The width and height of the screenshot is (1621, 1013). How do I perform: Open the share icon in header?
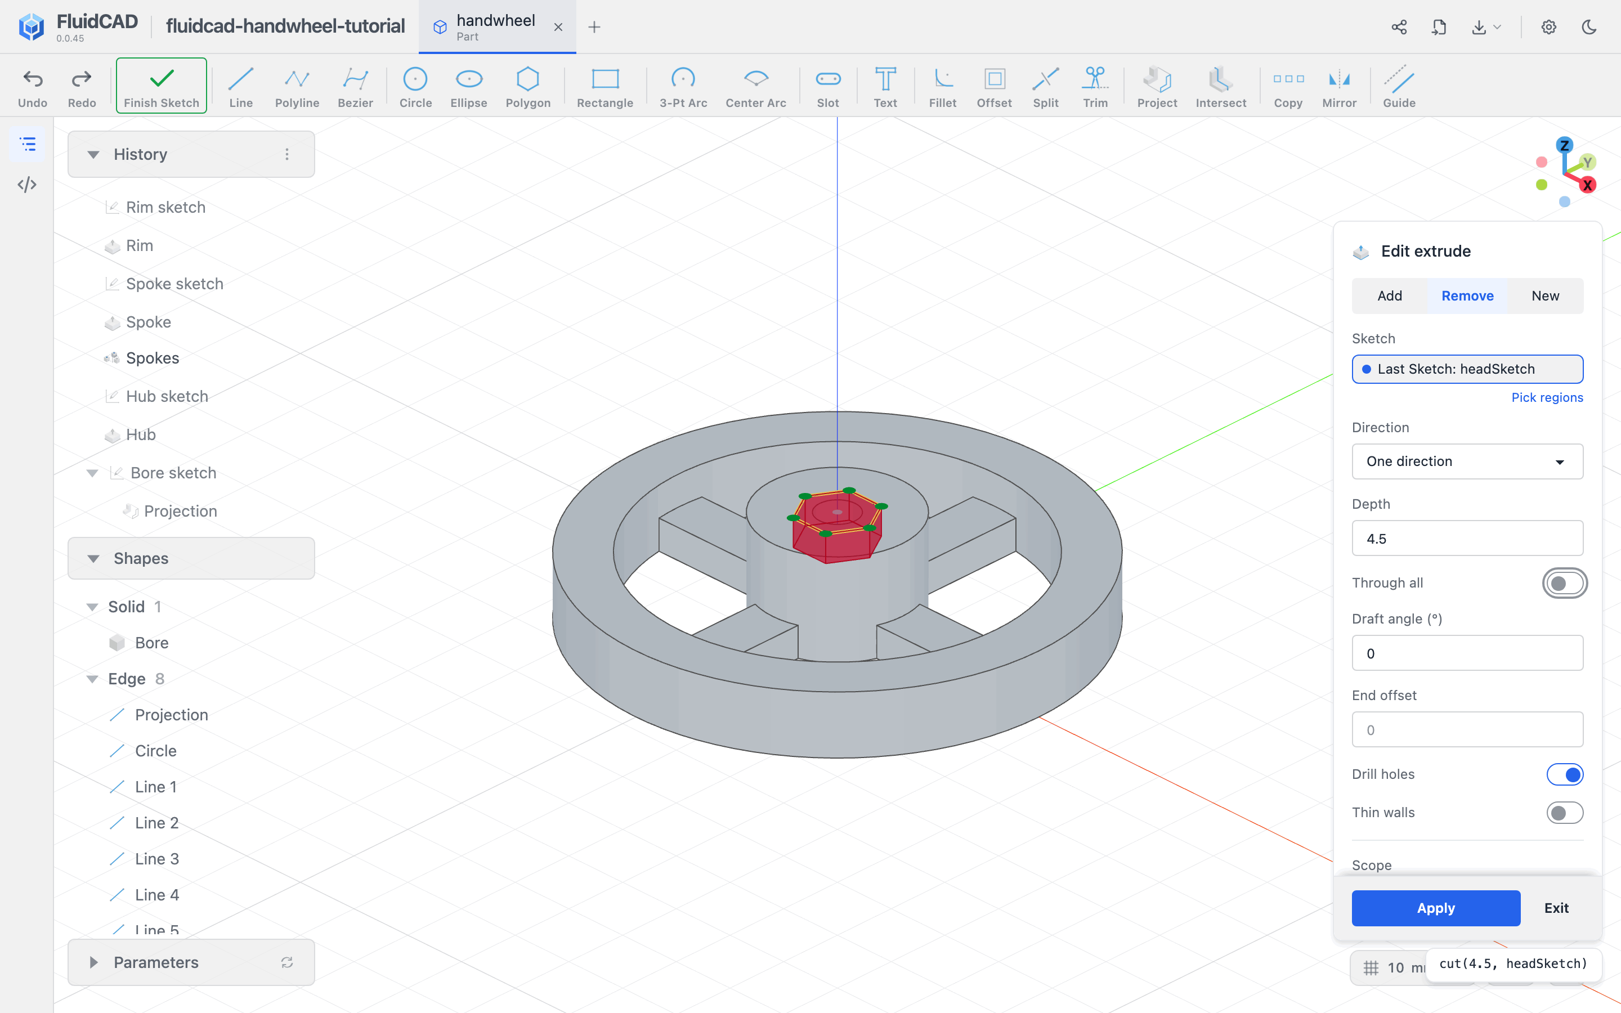[1399, 27]
